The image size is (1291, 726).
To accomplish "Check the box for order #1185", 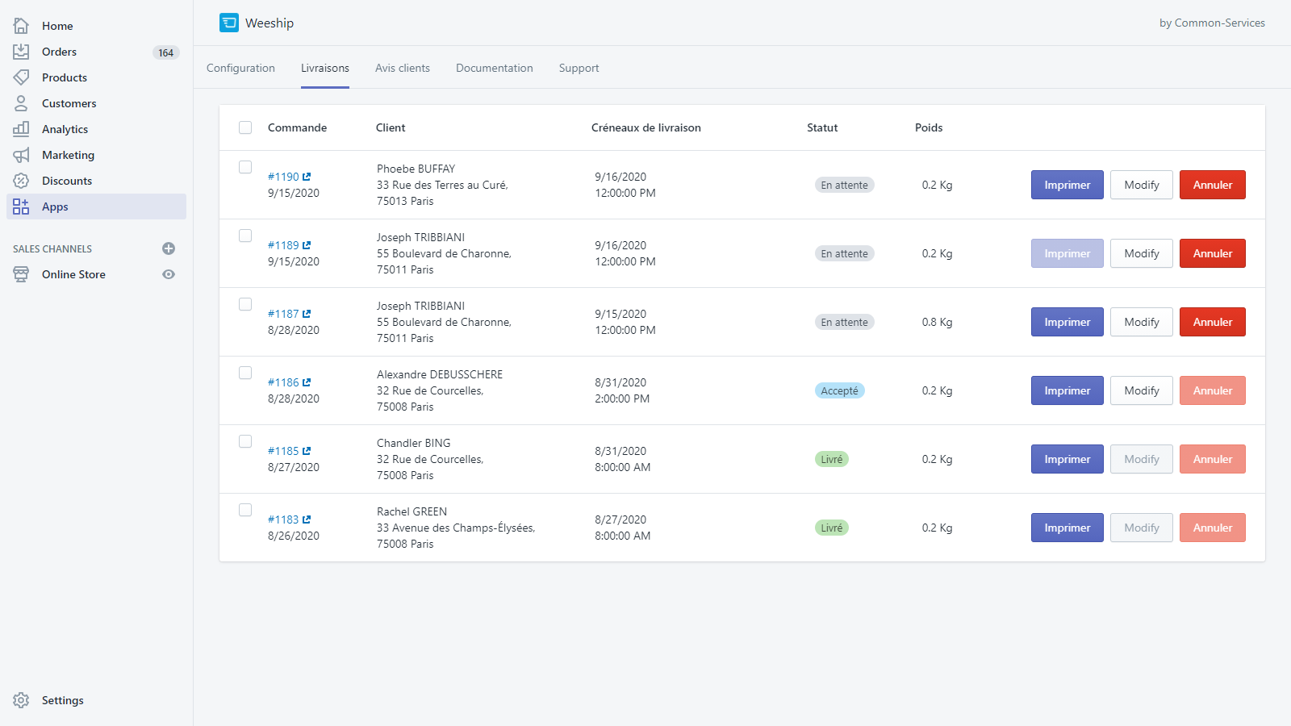I will coord(245,441).
